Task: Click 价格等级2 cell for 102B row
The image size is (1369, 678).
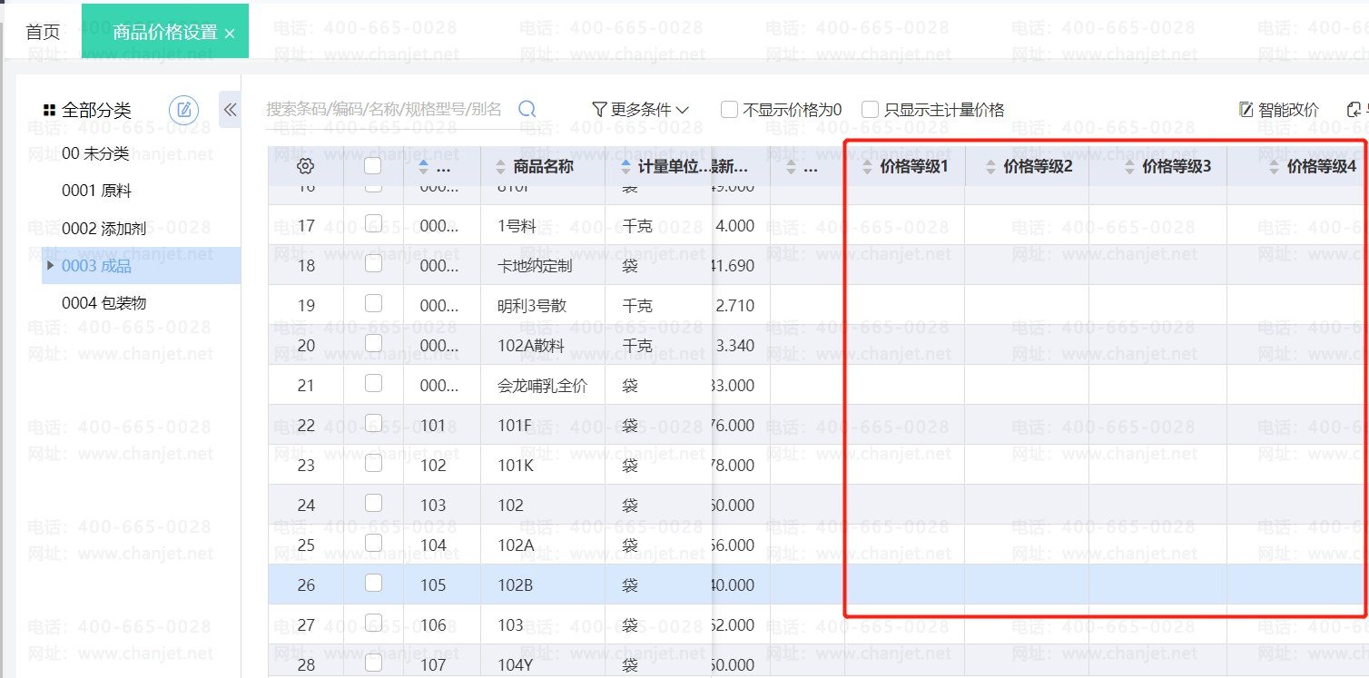Action: click(1027, 585)
